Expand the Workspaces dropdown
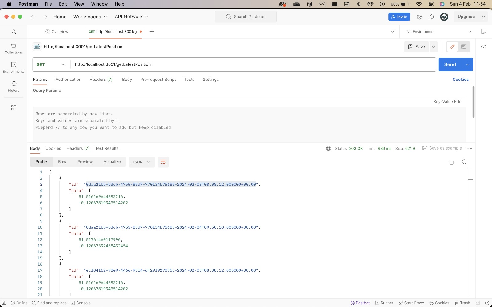This screenshot has width=492, height=307. point(90,17)
